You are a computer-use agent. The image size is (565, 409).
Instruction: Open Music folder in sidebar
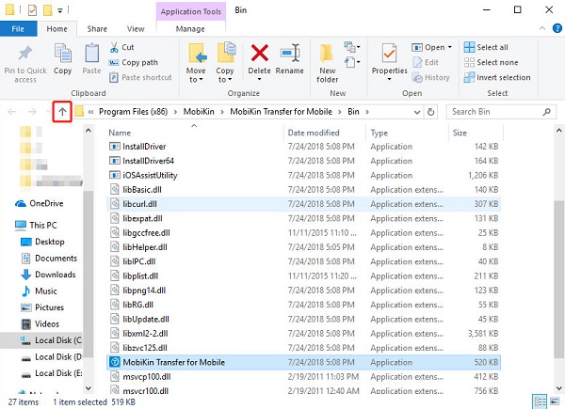click(x=39, y=291)
